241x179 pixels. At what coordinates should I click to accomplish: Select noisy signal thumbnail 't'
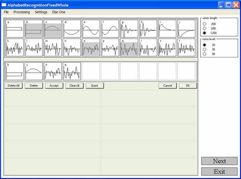tap(186, 48)
